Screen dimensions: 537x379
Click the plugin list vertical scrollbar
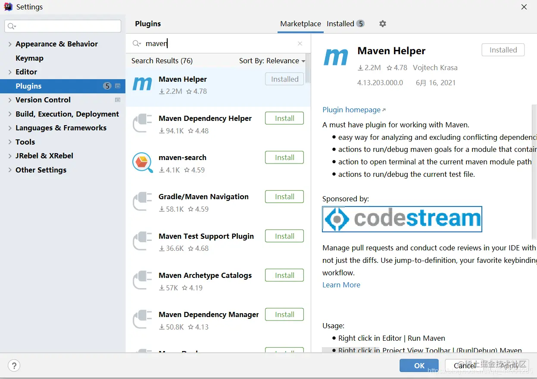(308, 69)
